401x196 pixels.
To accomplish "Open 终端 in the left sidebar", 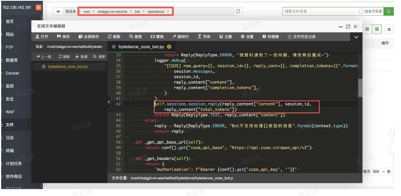I will tap(10, 151).
